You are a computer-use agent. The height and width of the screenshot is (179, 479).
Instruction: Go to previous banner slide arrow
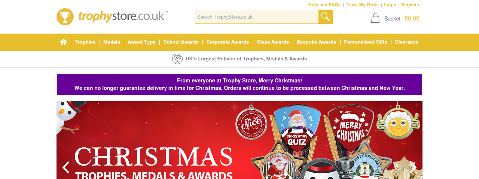(66, 167)
